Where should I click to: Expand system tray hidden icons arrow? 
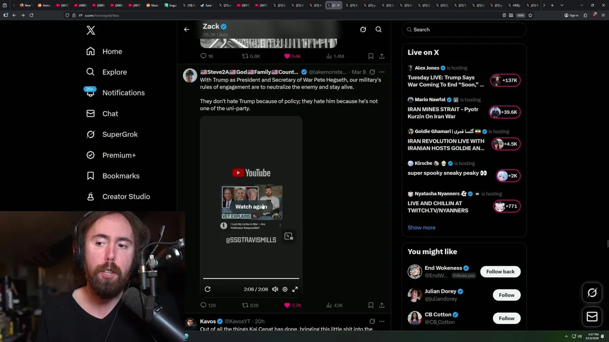566,337
